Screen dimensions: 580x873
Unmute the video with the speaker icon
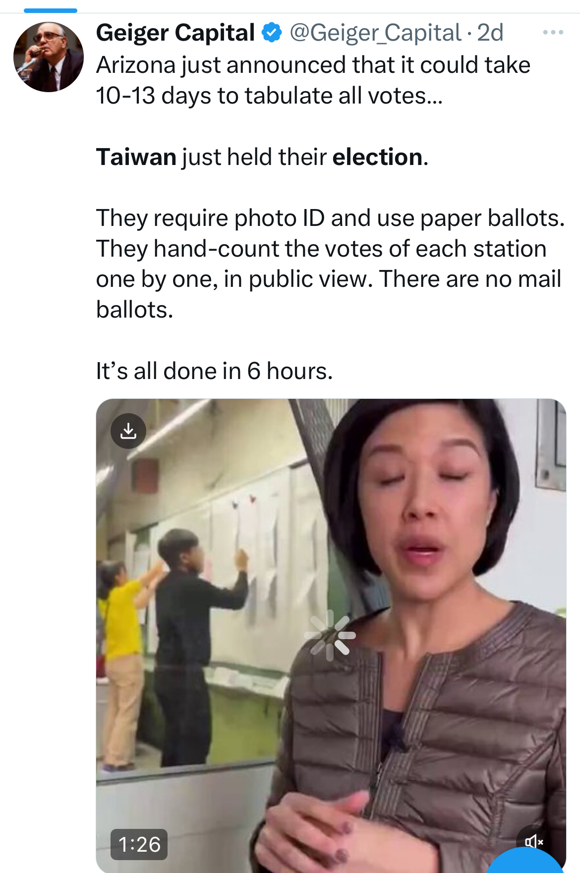534,841
